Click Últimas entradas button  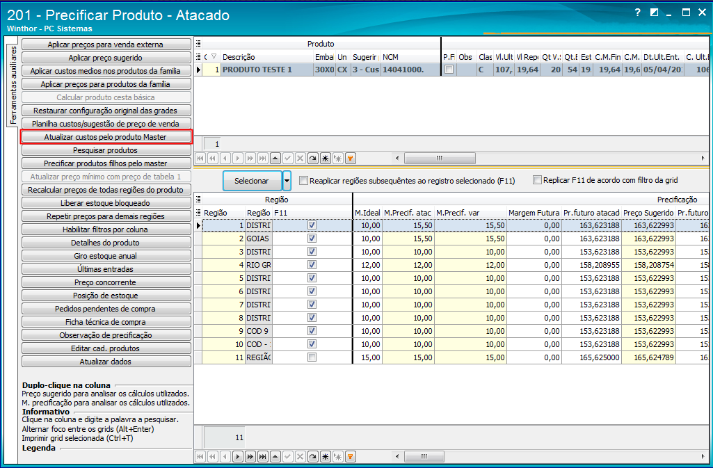(106, 269)
